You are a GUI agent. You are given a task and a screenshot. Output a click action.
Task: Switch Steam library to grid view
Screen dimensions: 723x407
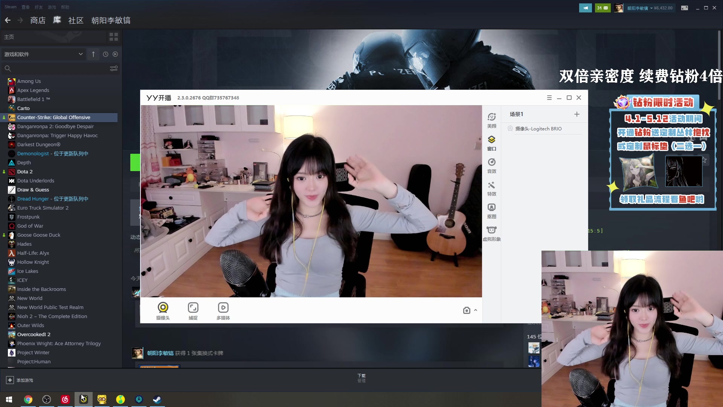pos(114,37)
